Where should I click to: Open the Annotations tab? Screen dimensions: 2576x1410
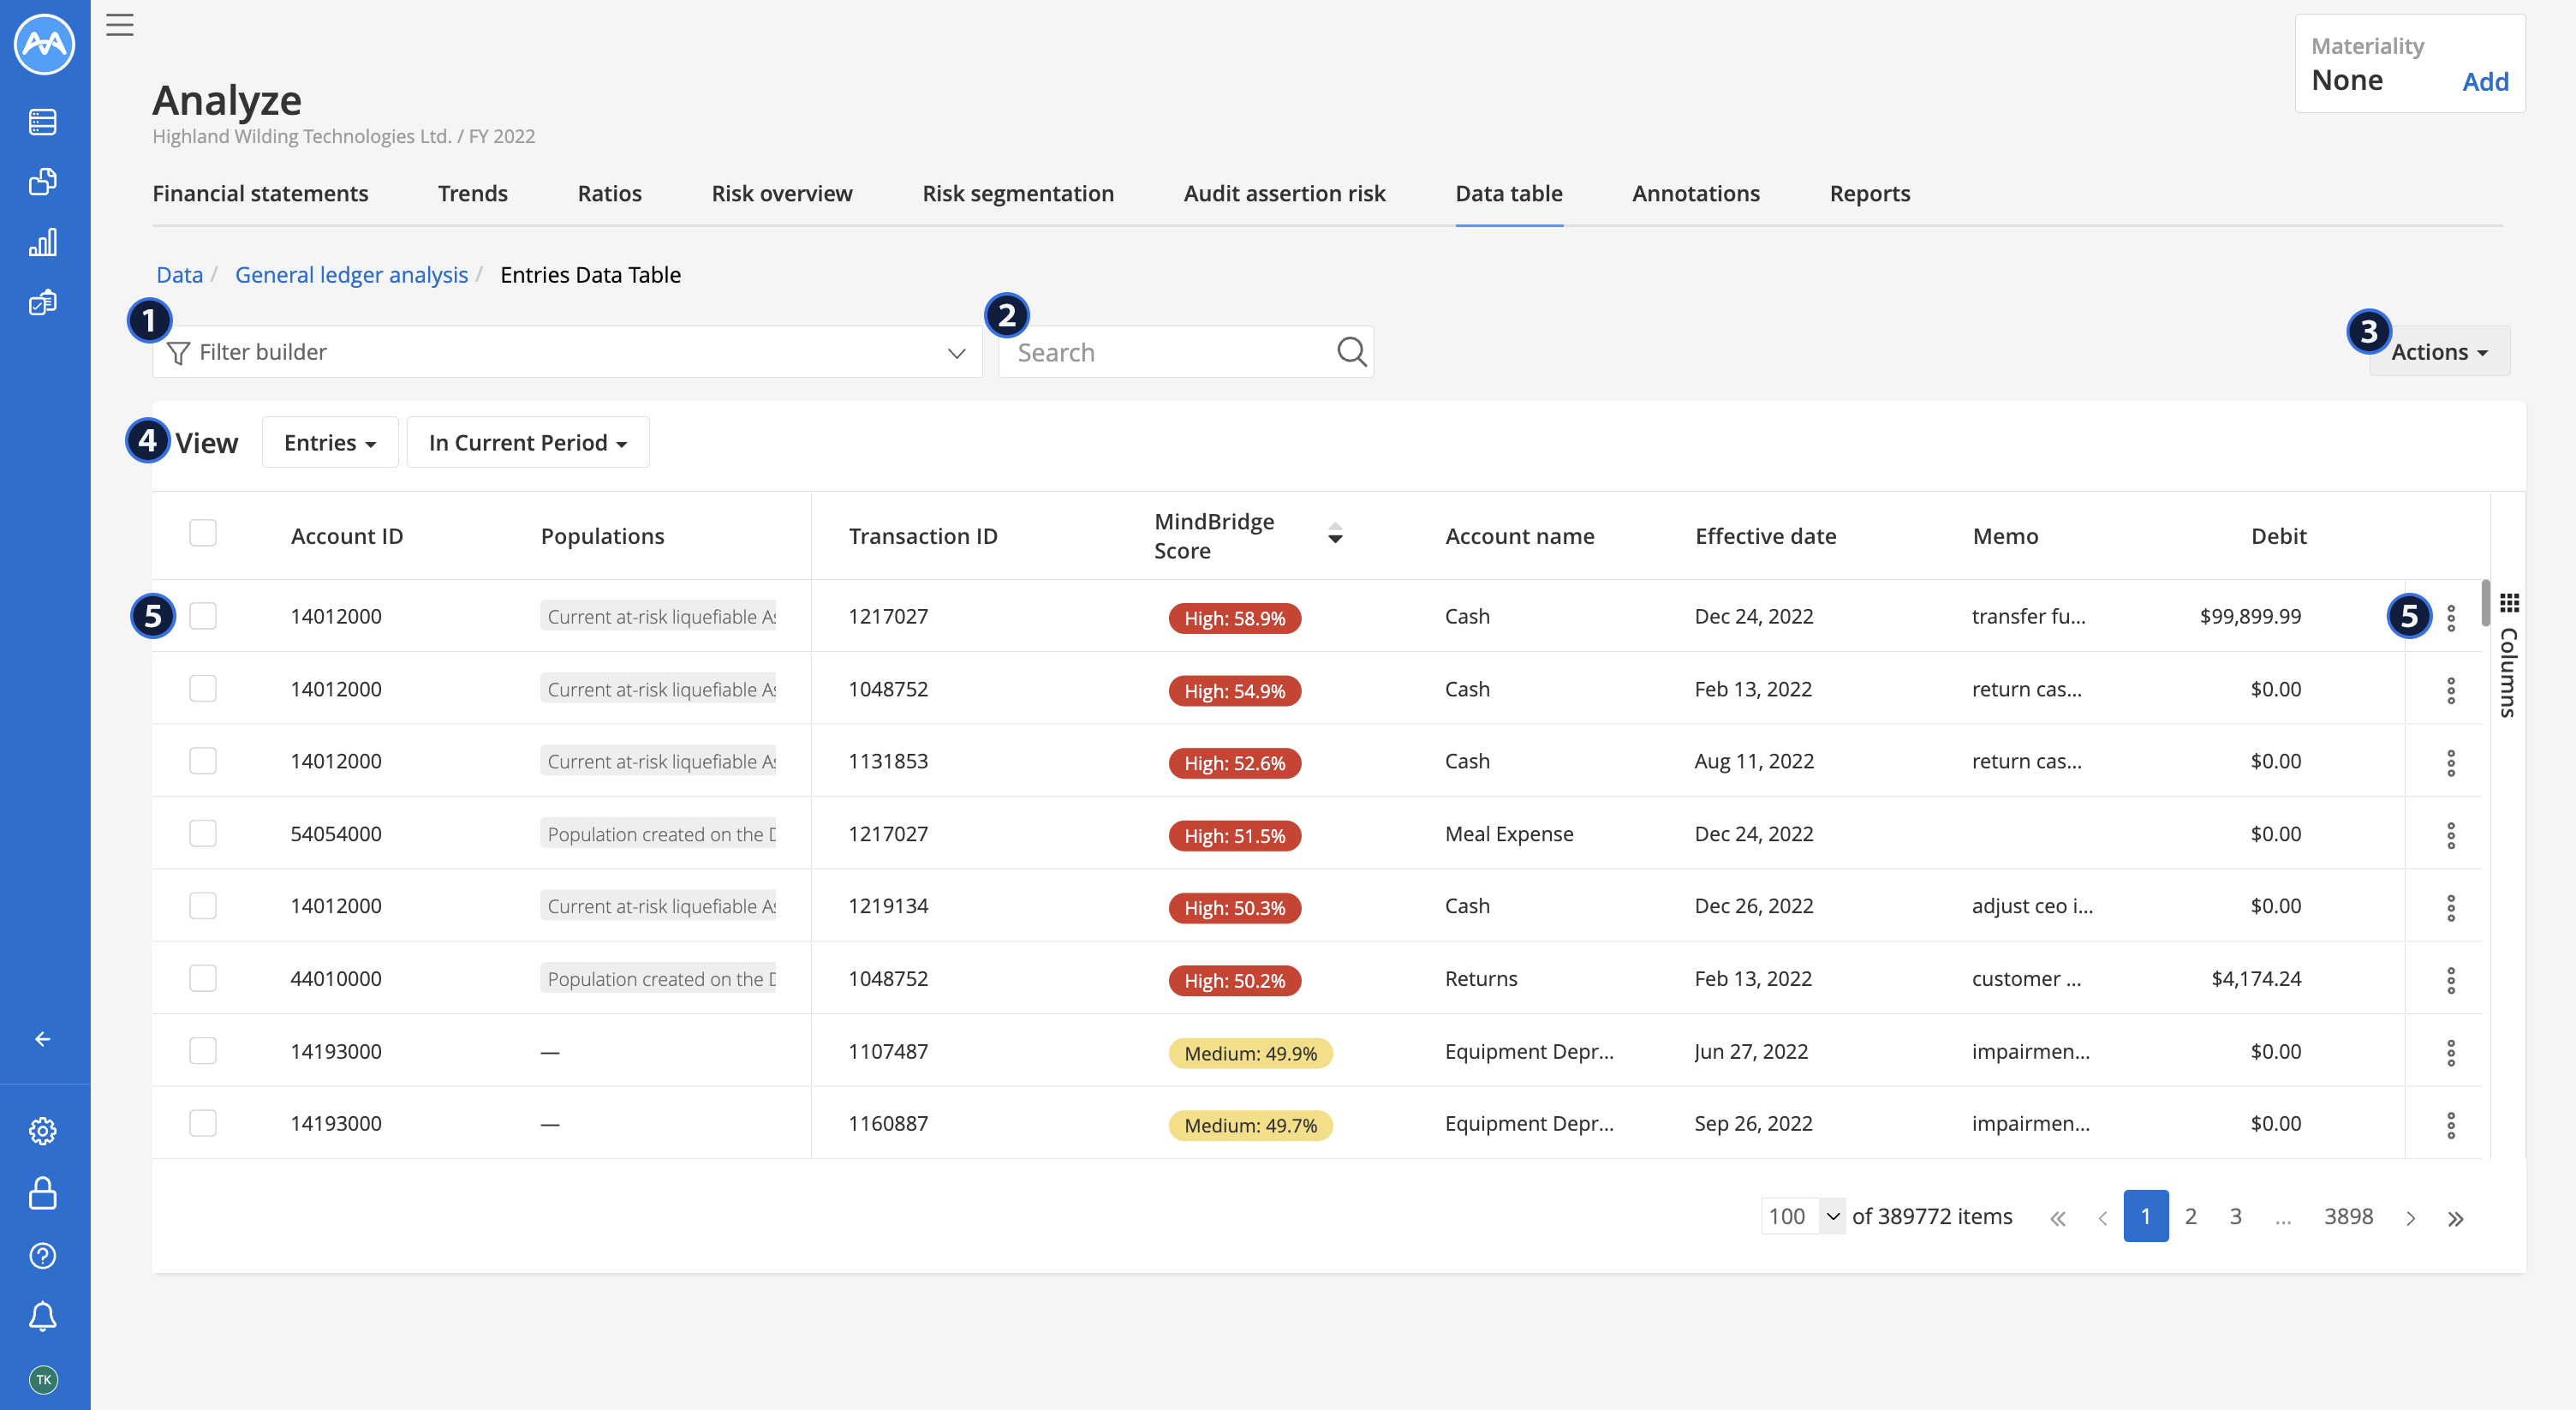pyautogui.click(x=1695, y=194)
